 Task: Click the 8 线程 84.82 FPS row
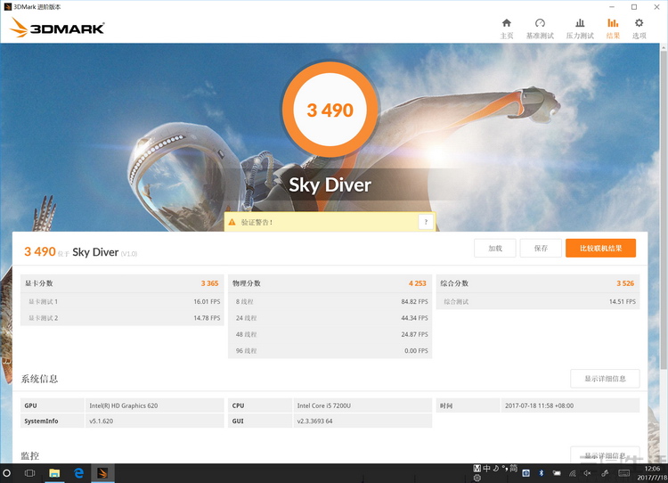tap(330, 301)
